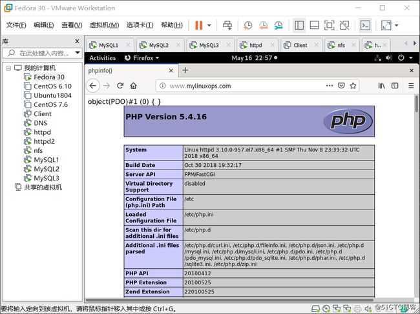Toggle the library sidebar view

299,25
